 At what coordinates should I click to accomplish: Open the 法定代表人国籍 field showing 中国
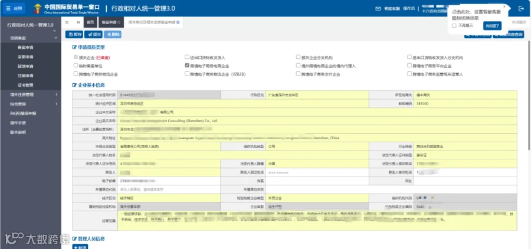[317, 163]
